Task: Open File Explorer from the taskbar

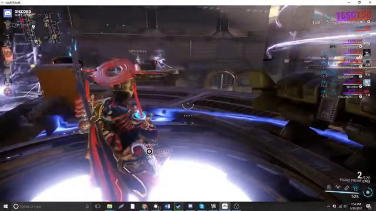Action: coord(110,206)
